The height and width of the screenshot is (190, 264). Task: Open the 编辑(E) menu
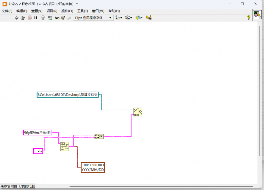point(22,11)
